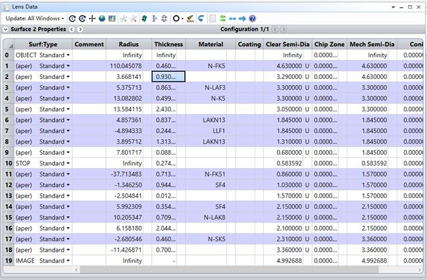Click the four-way cross arrows toolbar icon
This screenshot has width=427, height=280.
[x=92, y=18]
